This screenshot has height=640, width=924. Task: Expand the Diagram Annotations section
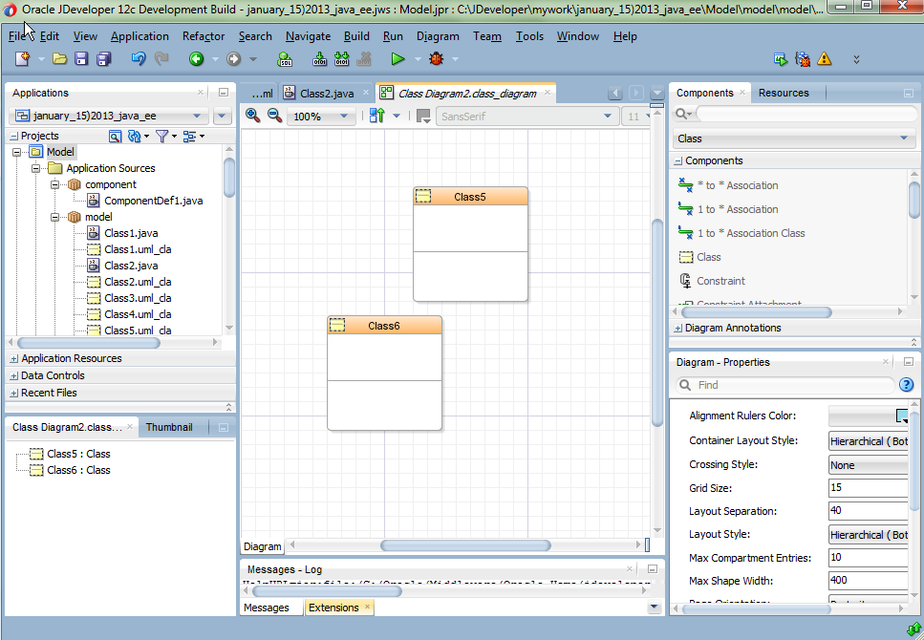(x=677, y=328)
